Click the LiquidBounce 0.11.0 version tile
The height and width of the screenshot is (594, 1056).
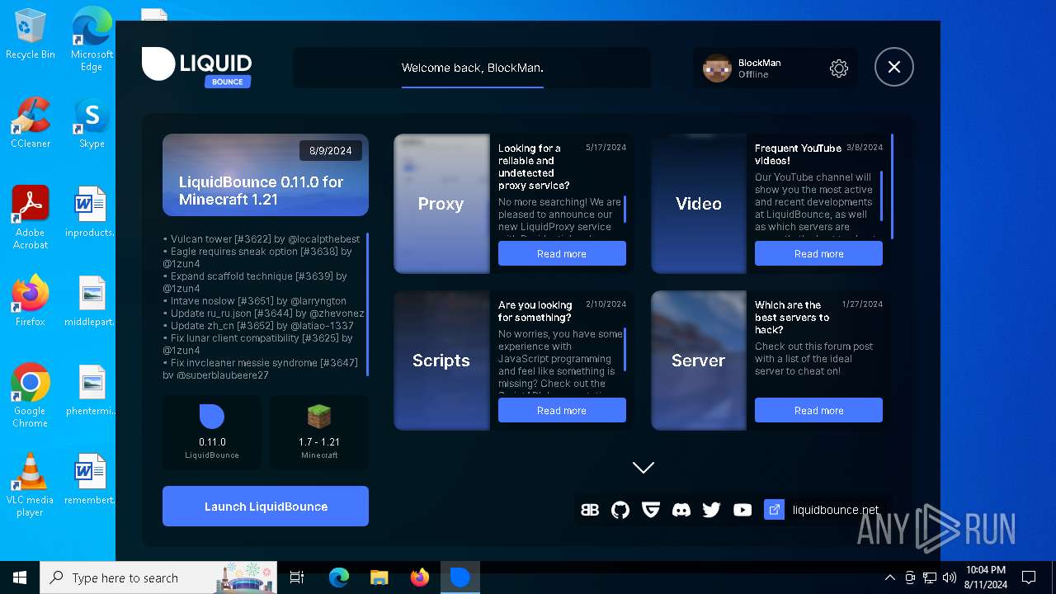212,432
